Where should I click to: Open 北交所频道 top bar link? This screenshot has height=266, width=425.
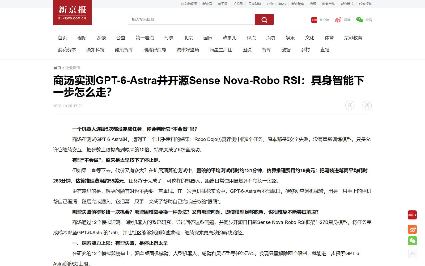(189, 4)
